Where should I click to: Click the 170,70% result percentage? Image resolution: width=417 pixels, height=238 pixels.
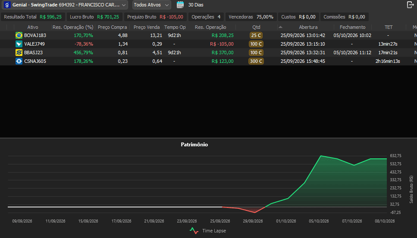pyautogui.click(x=83, y=35)
